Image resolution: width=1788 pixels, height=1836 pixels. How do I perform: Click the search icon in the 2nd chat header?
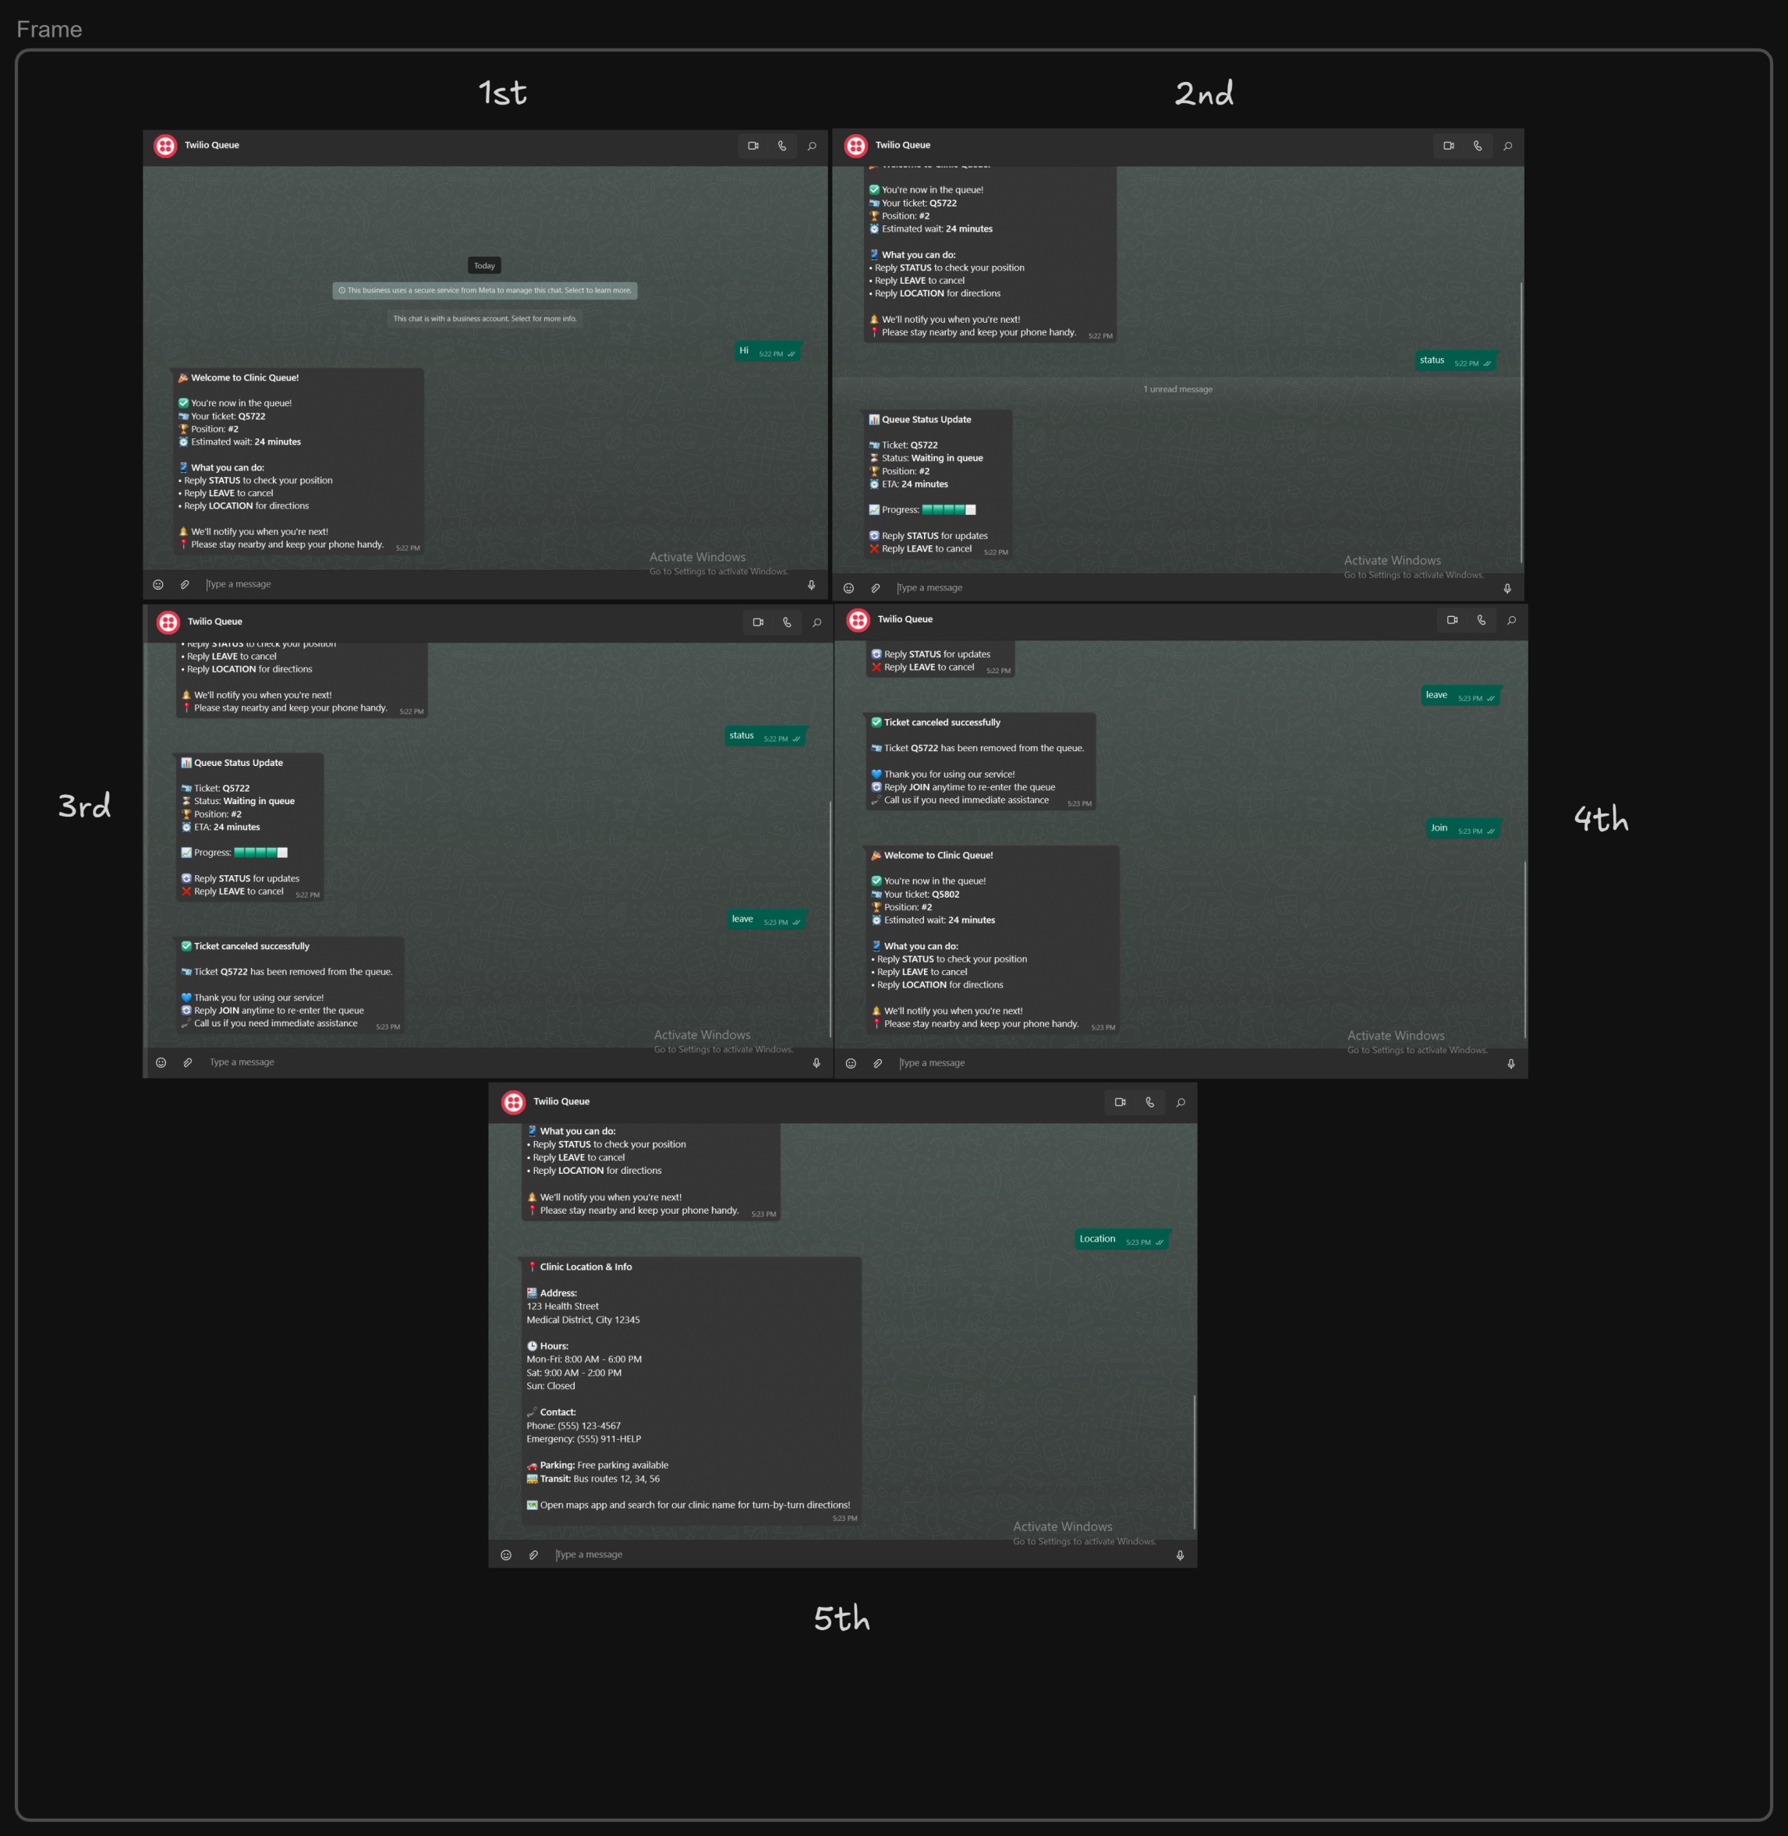[1507, 146]
